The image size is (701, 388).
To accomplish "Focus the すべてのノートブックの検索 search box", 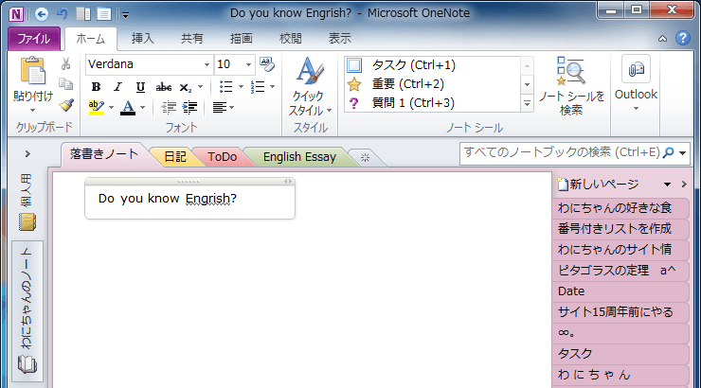I will click(x=561, y=153).
